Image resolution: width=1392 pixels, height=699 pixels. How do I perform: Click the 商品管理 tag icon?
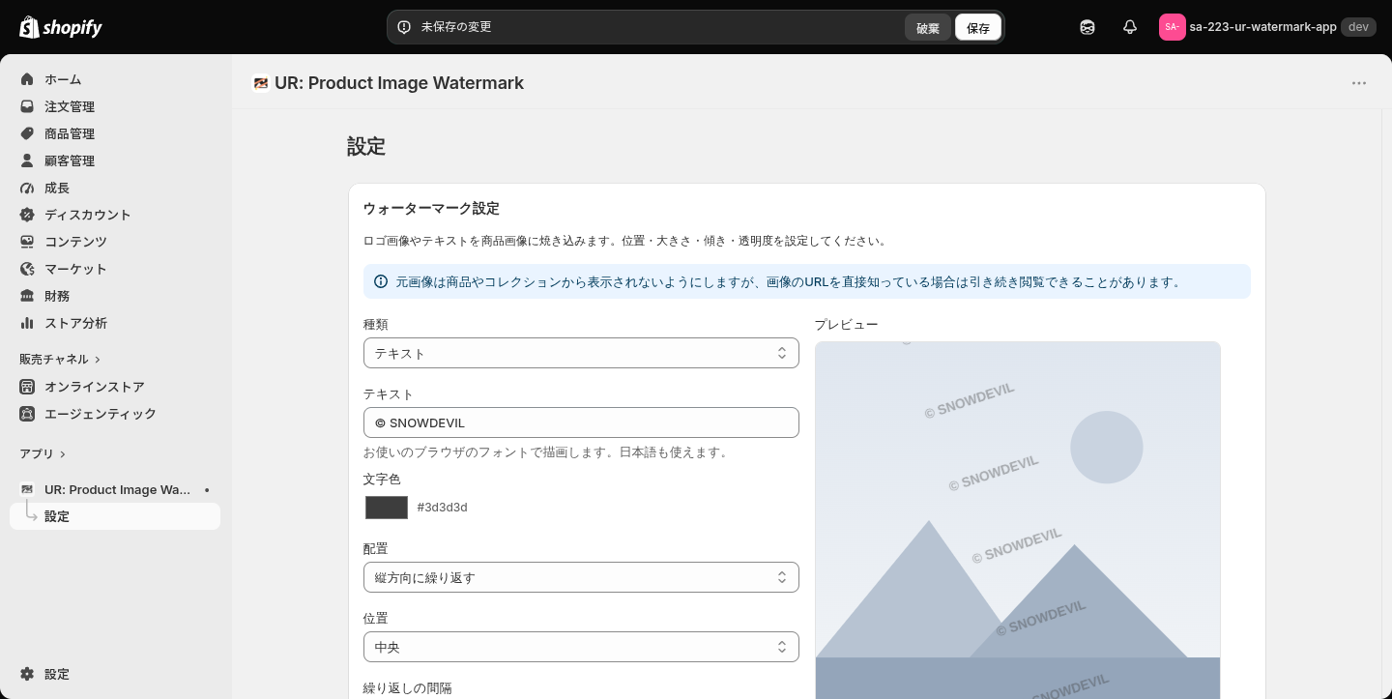click(x=27, y=133)
